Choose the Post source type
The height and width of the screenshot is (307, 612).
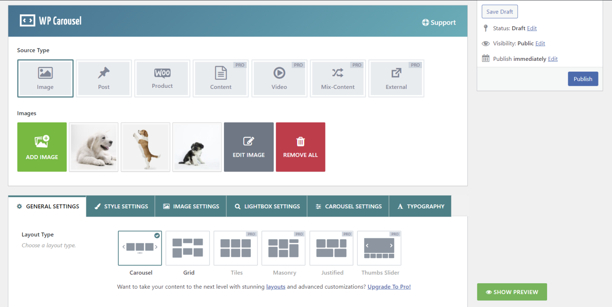[104, 78]
